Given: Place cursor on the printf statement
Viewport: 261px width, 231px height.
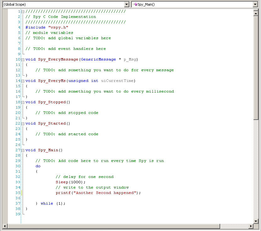Looking at the screenshot, I should (x=79, y=193).
